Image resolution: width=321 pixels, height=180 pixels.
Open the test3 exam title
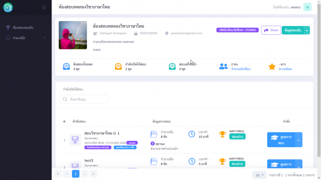click(x=89, y=161)
